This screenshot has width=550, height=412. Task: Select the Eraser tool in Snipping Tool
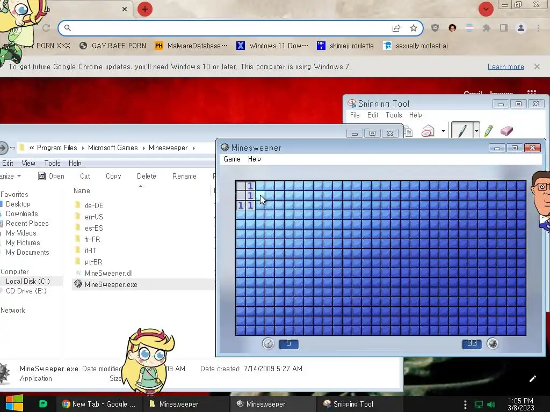click(506, 131)
